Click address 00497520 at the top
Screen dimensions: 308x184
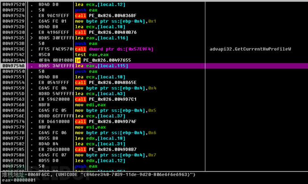click(x=13, y=4)
